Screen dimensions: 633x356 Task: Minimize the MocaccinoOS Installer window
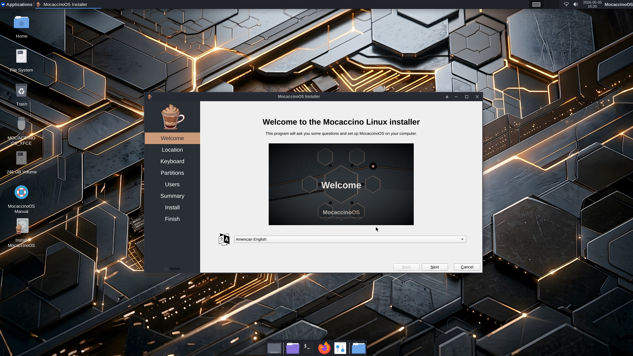coord(456,97)
